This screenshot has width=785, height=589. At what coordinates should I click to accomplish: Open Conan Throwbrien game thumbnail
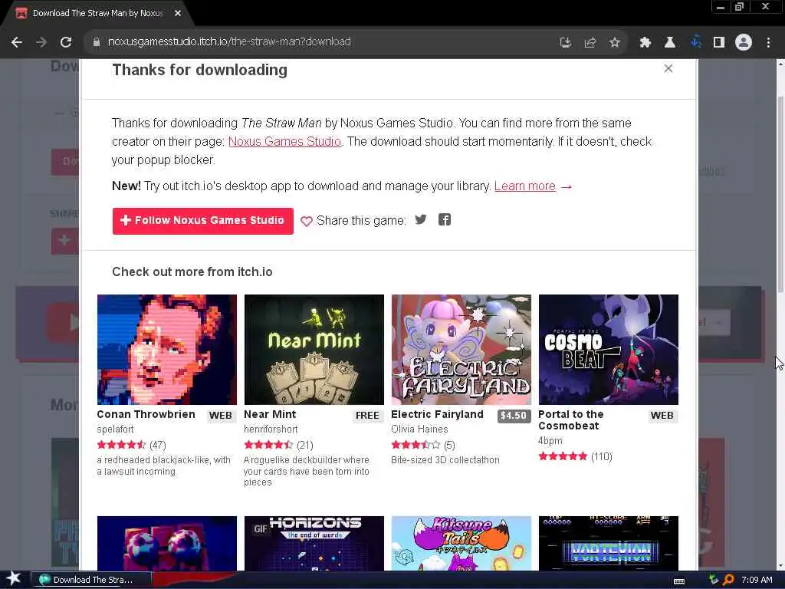tap(166, 350)
